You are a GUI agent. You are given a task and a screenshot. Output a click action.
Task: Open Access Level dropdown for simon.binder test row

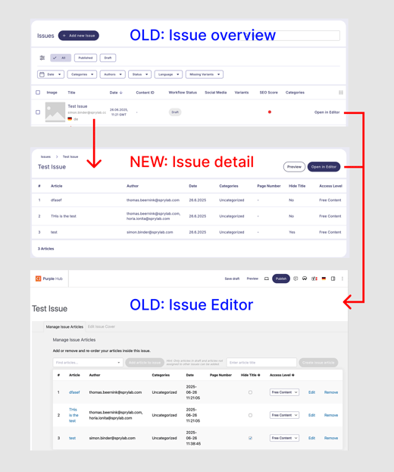[x=284, y=438]
